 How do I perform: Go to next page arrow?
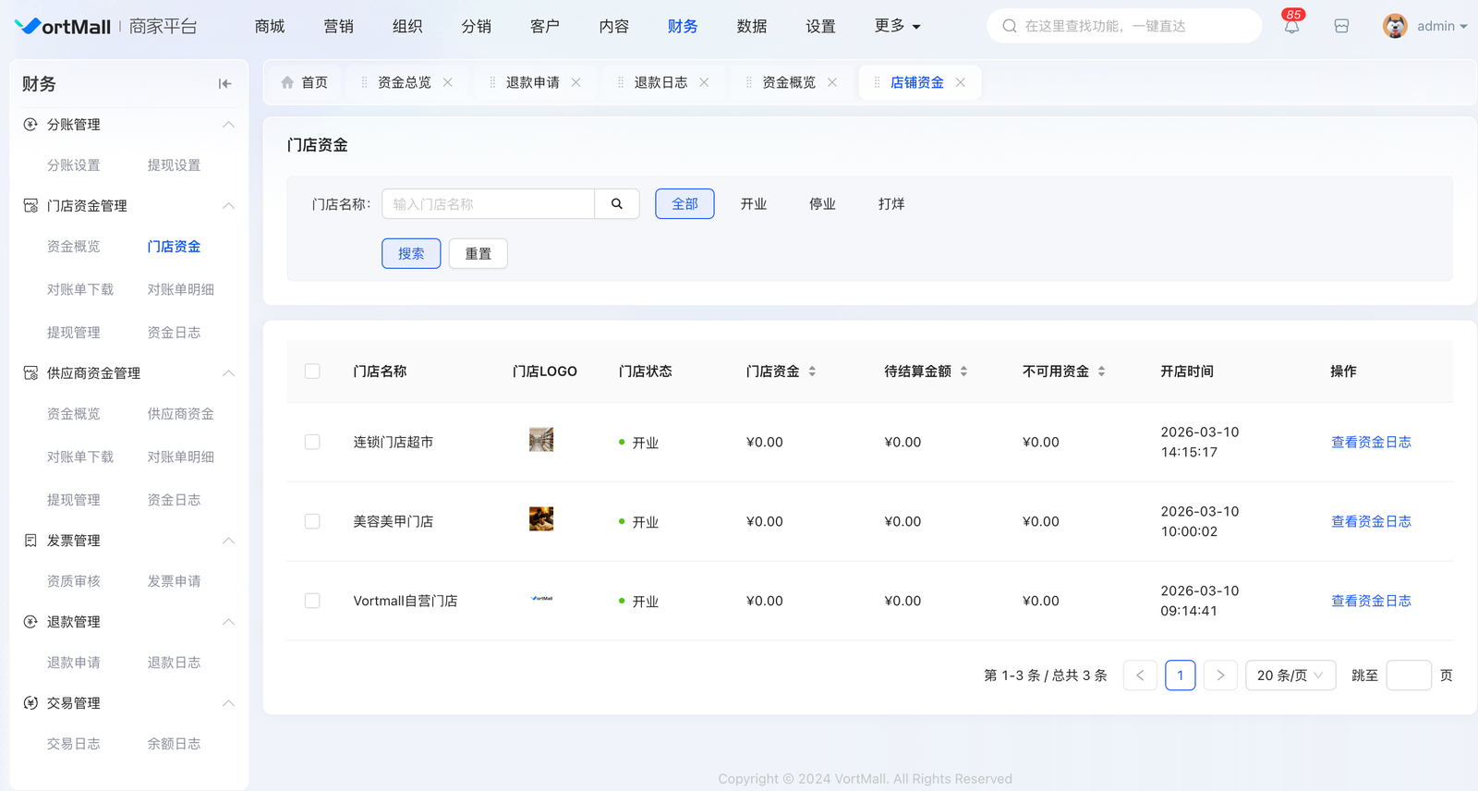click(1220, 675)
